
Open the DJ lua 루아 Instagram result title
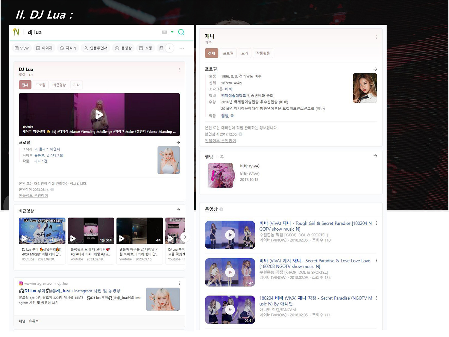[x=69, y=291]
